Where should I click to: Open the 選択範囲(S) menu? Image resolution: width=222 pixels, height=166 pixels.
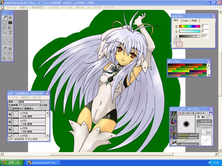click(x=38, y=8)
